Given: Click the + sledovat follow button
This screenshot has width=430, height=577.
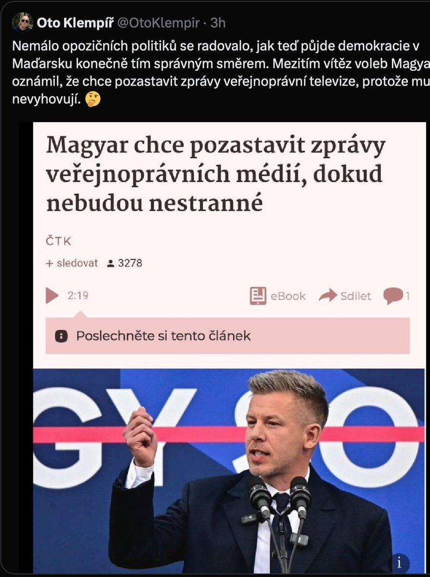Looking at the screenshot, I should tap(72, 263).
